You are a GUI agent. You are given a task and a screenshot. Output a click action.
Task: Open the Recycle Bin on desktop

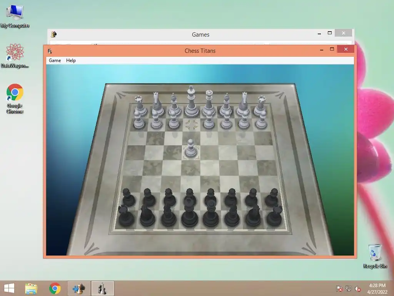tap(375, 256)
